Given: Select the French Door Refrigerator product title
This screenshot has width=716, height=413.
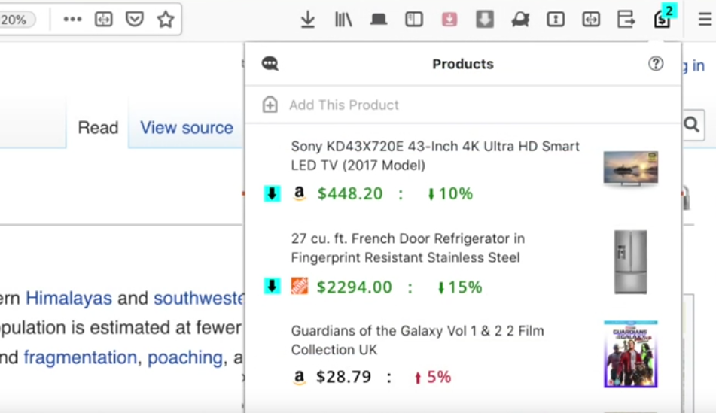Looking at the screenshot, I should (x=407, y=248).
